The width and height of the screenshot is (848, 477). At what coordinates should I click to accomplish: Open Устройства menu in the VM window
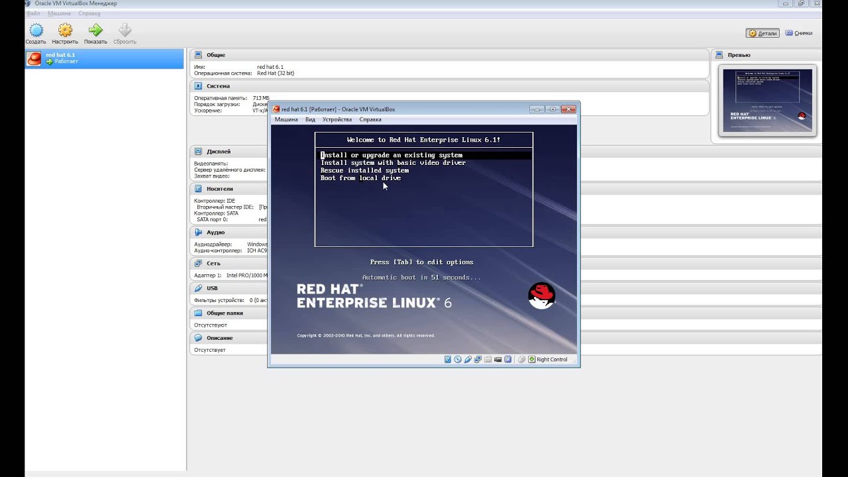[337, 120]
